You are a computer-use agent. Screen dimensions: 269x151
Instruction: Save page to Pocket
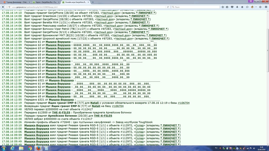[x=232, y=7]
